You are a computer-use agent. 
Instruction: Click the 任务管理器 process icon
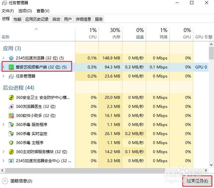point(11,76)
